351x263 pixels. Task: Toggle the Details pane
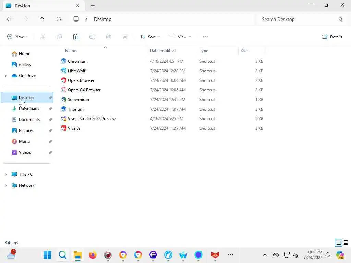point(332,37)
